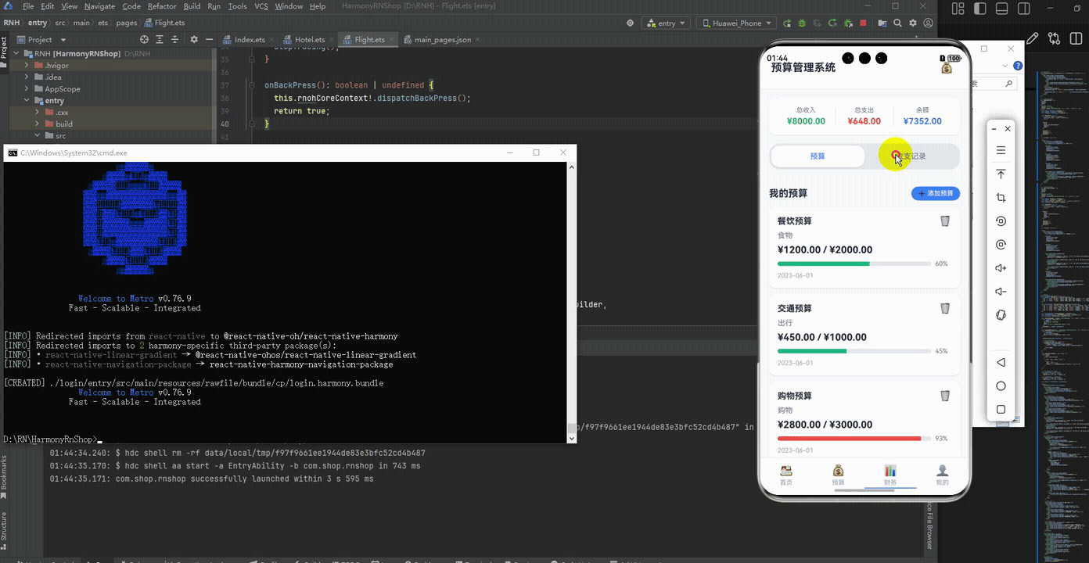Increase emulator volume icon
This screenshot has width=1089, height=563.
[x=1001, y=268]
